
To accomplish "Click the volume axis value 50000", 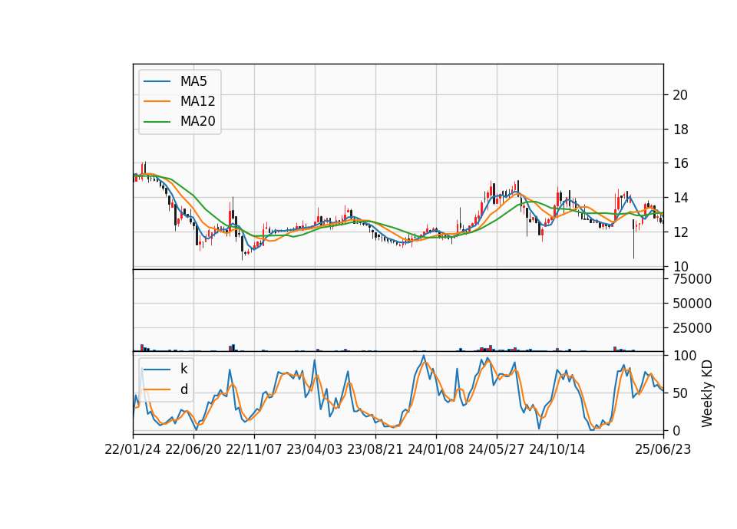I will point(692,304).
